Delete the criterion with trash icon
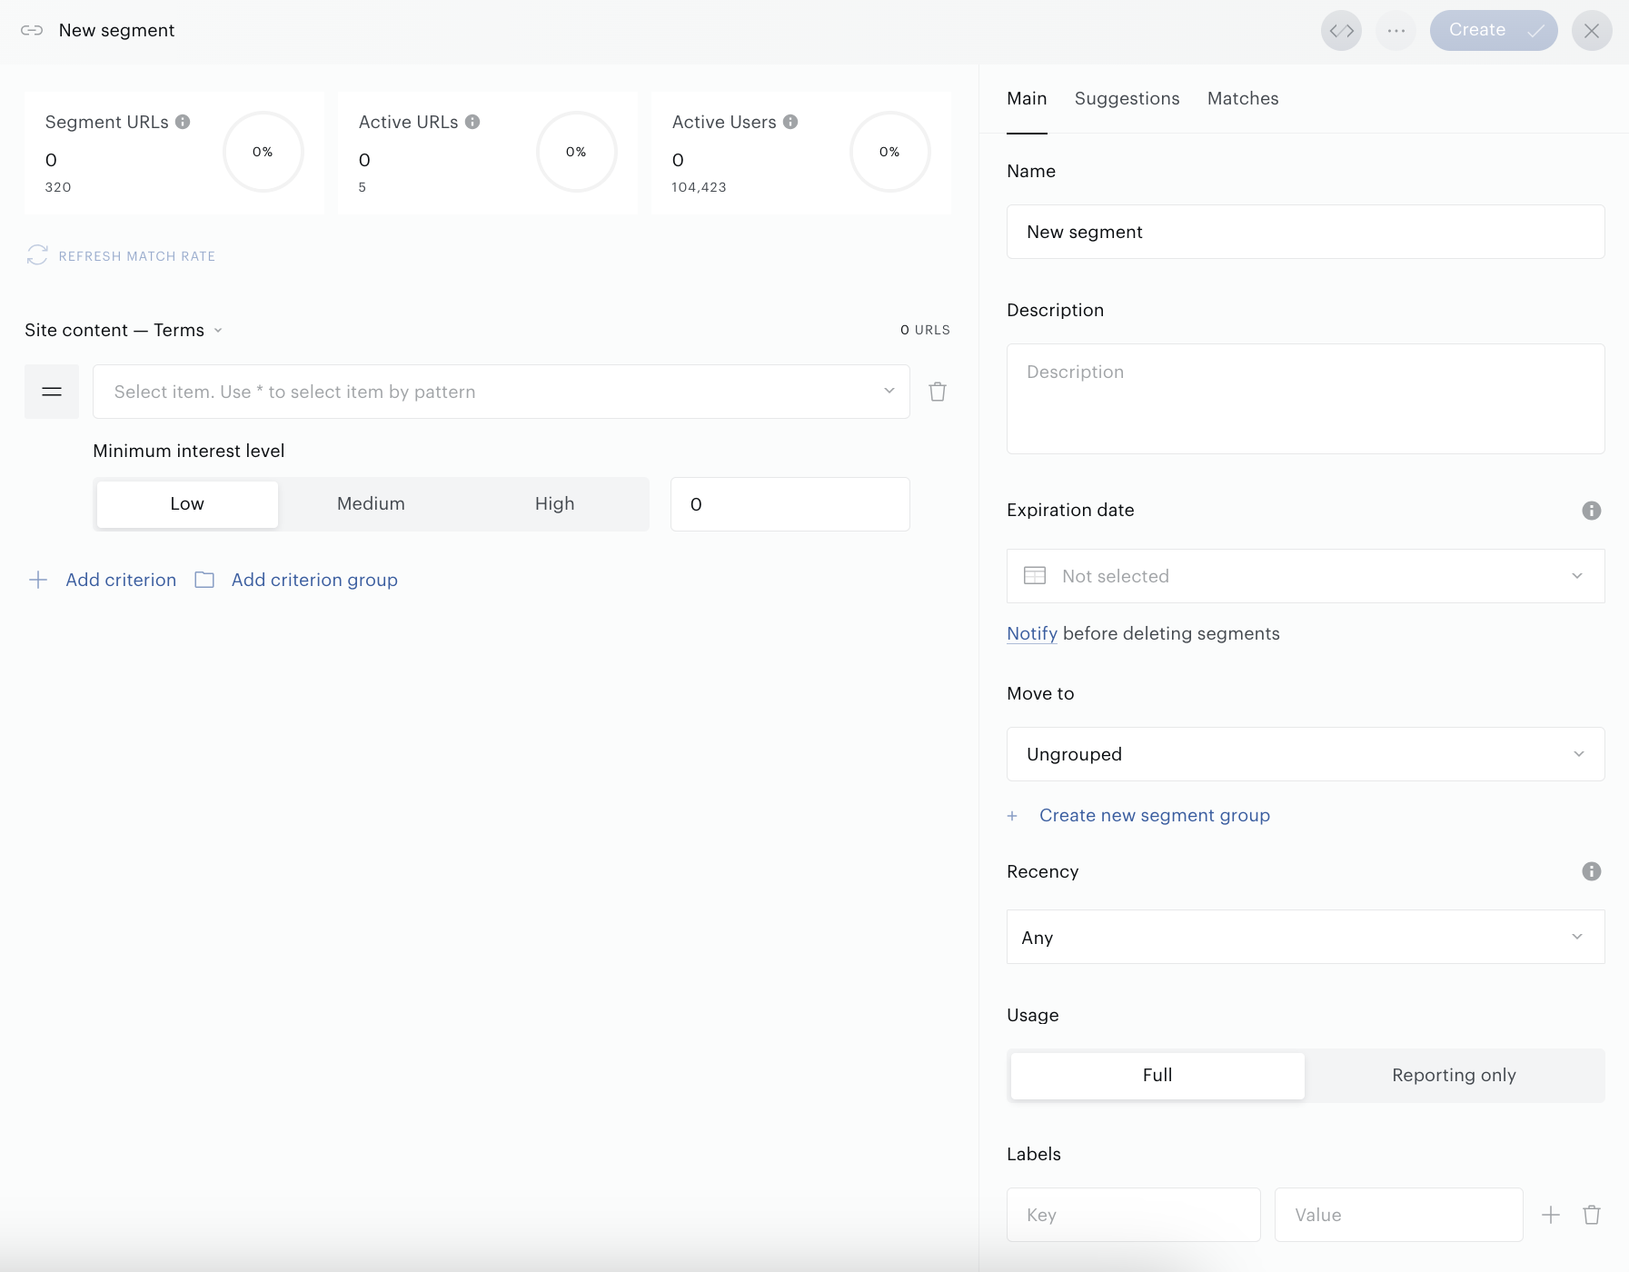 click(x=938, y=392)
